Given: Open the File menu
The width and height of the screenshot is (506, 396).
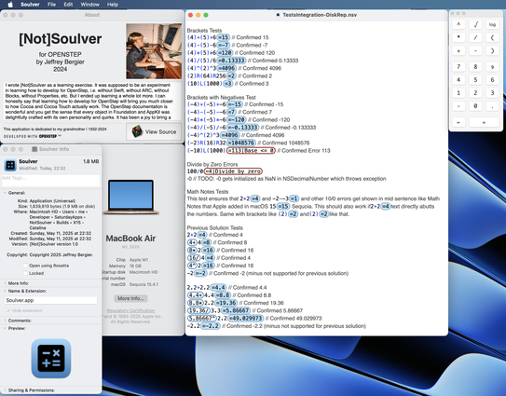Looking at the screenshot, I should click(51, 5).
